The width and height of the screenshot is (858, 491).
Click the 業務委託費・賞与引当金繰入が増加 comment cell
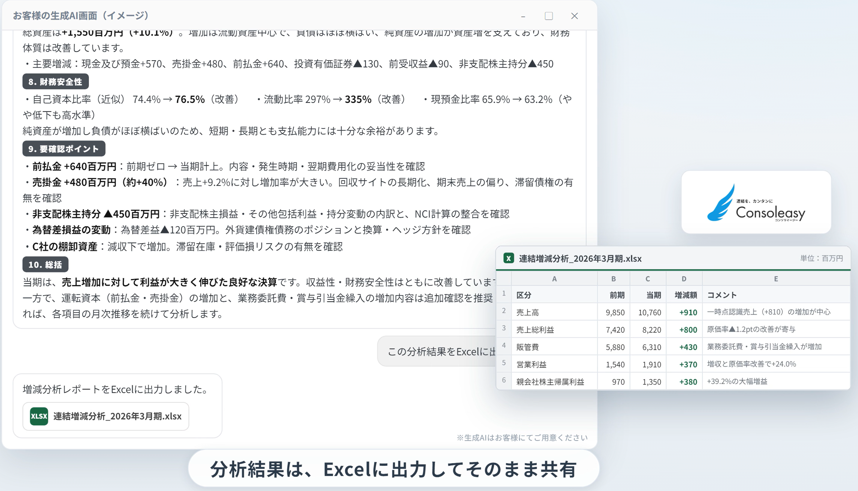coord(776,346)
